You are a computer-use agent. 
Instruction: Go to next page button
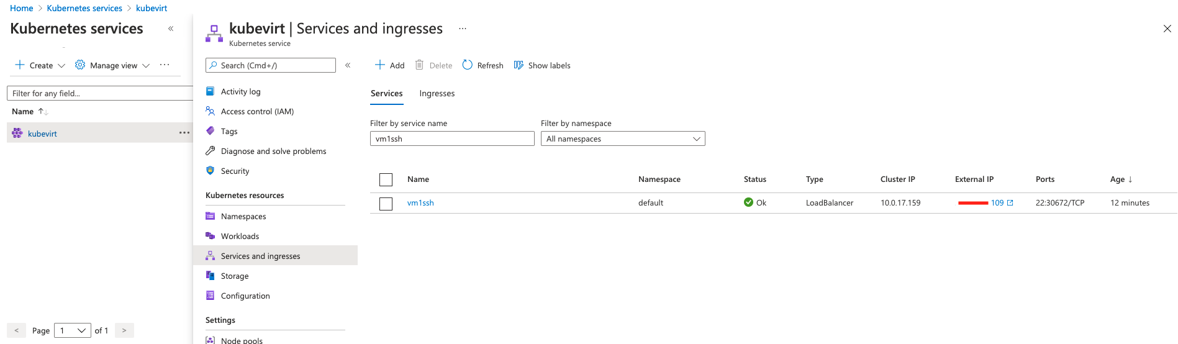[124, 330]
